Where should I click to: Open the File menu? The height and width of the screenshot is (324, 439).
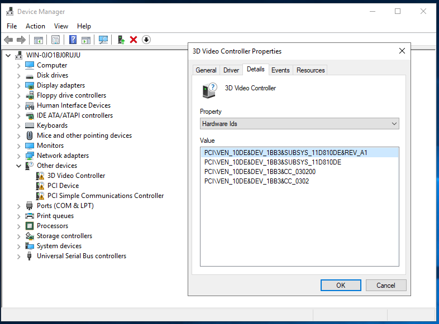point(12,26)
